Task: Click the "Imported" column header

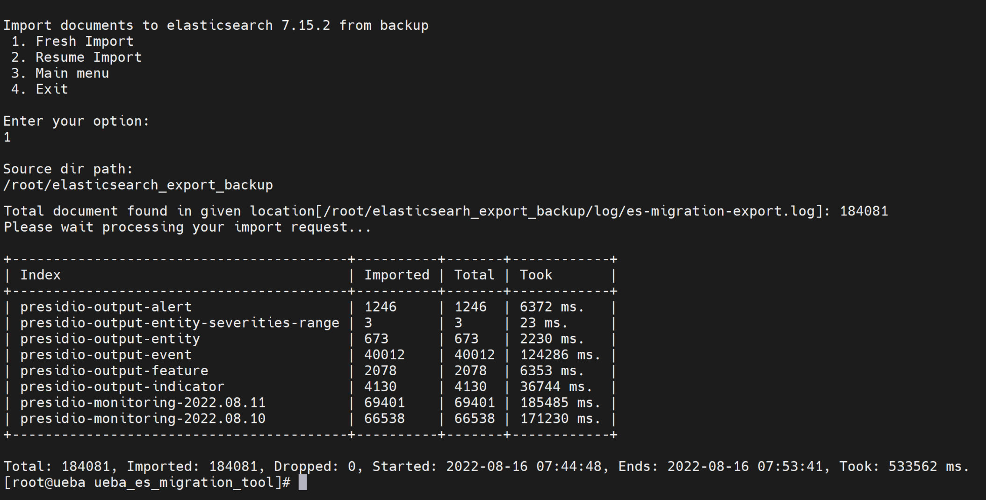Action: [396, 275]
